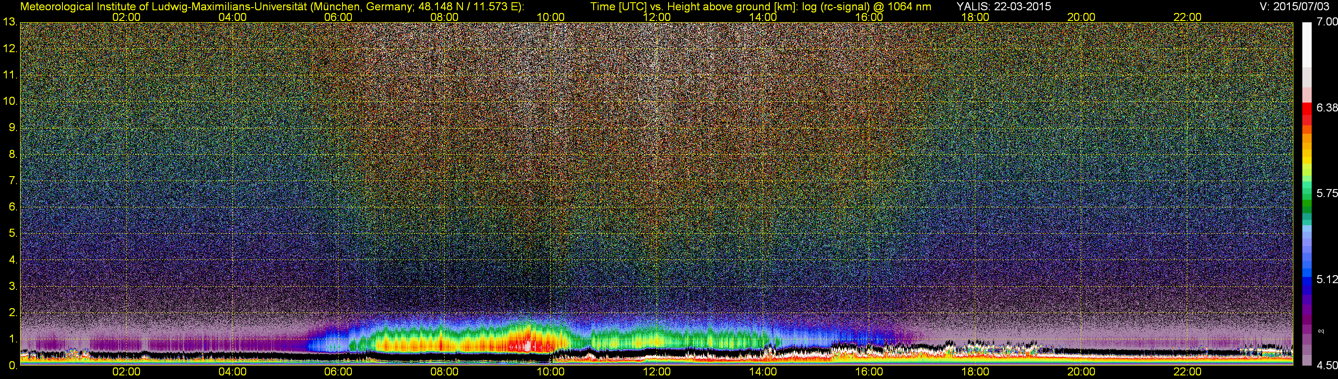Click the 12 km height axis label
Image resolution: width=1338 pixels, height=379 pixels.
click(9, 49)
